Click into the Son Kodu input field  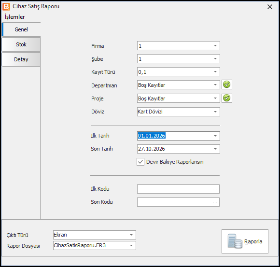178,202
